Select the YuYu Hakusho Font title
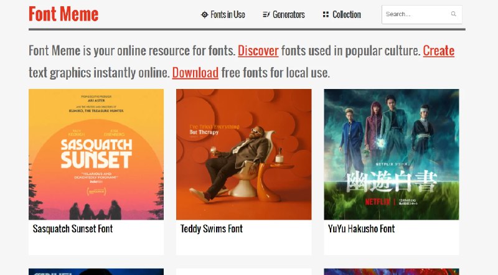The image size is (498, 275). coord(362,228)
